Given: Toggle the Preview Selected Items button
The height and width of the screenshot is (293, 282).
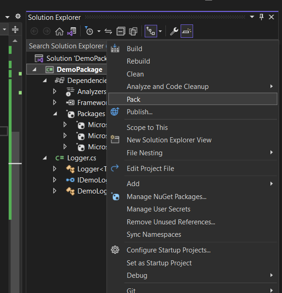Looking at the screenshot, I should pyautogui.click(x=187, y=31).
